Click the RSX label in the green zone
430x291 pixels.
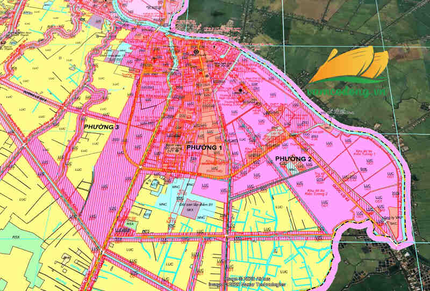point(16,237)
